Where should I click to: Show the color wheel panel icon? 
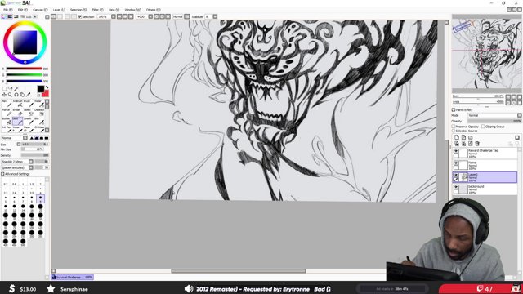point(4,16)
